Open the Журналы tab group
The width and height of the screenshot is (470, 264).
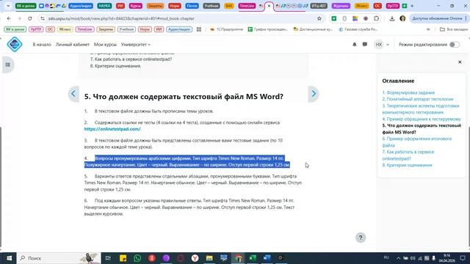[x=341, y=6]
